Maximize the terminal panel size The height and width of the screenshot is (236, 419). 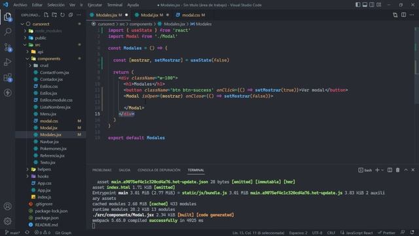pyautogui.click(x=406, y=170)
